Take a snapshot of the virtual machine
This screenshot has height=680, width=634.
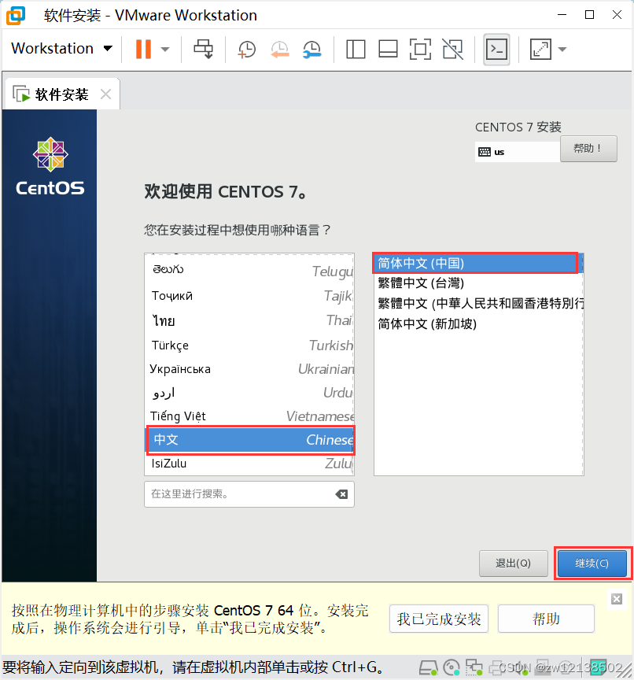(246, 49)
